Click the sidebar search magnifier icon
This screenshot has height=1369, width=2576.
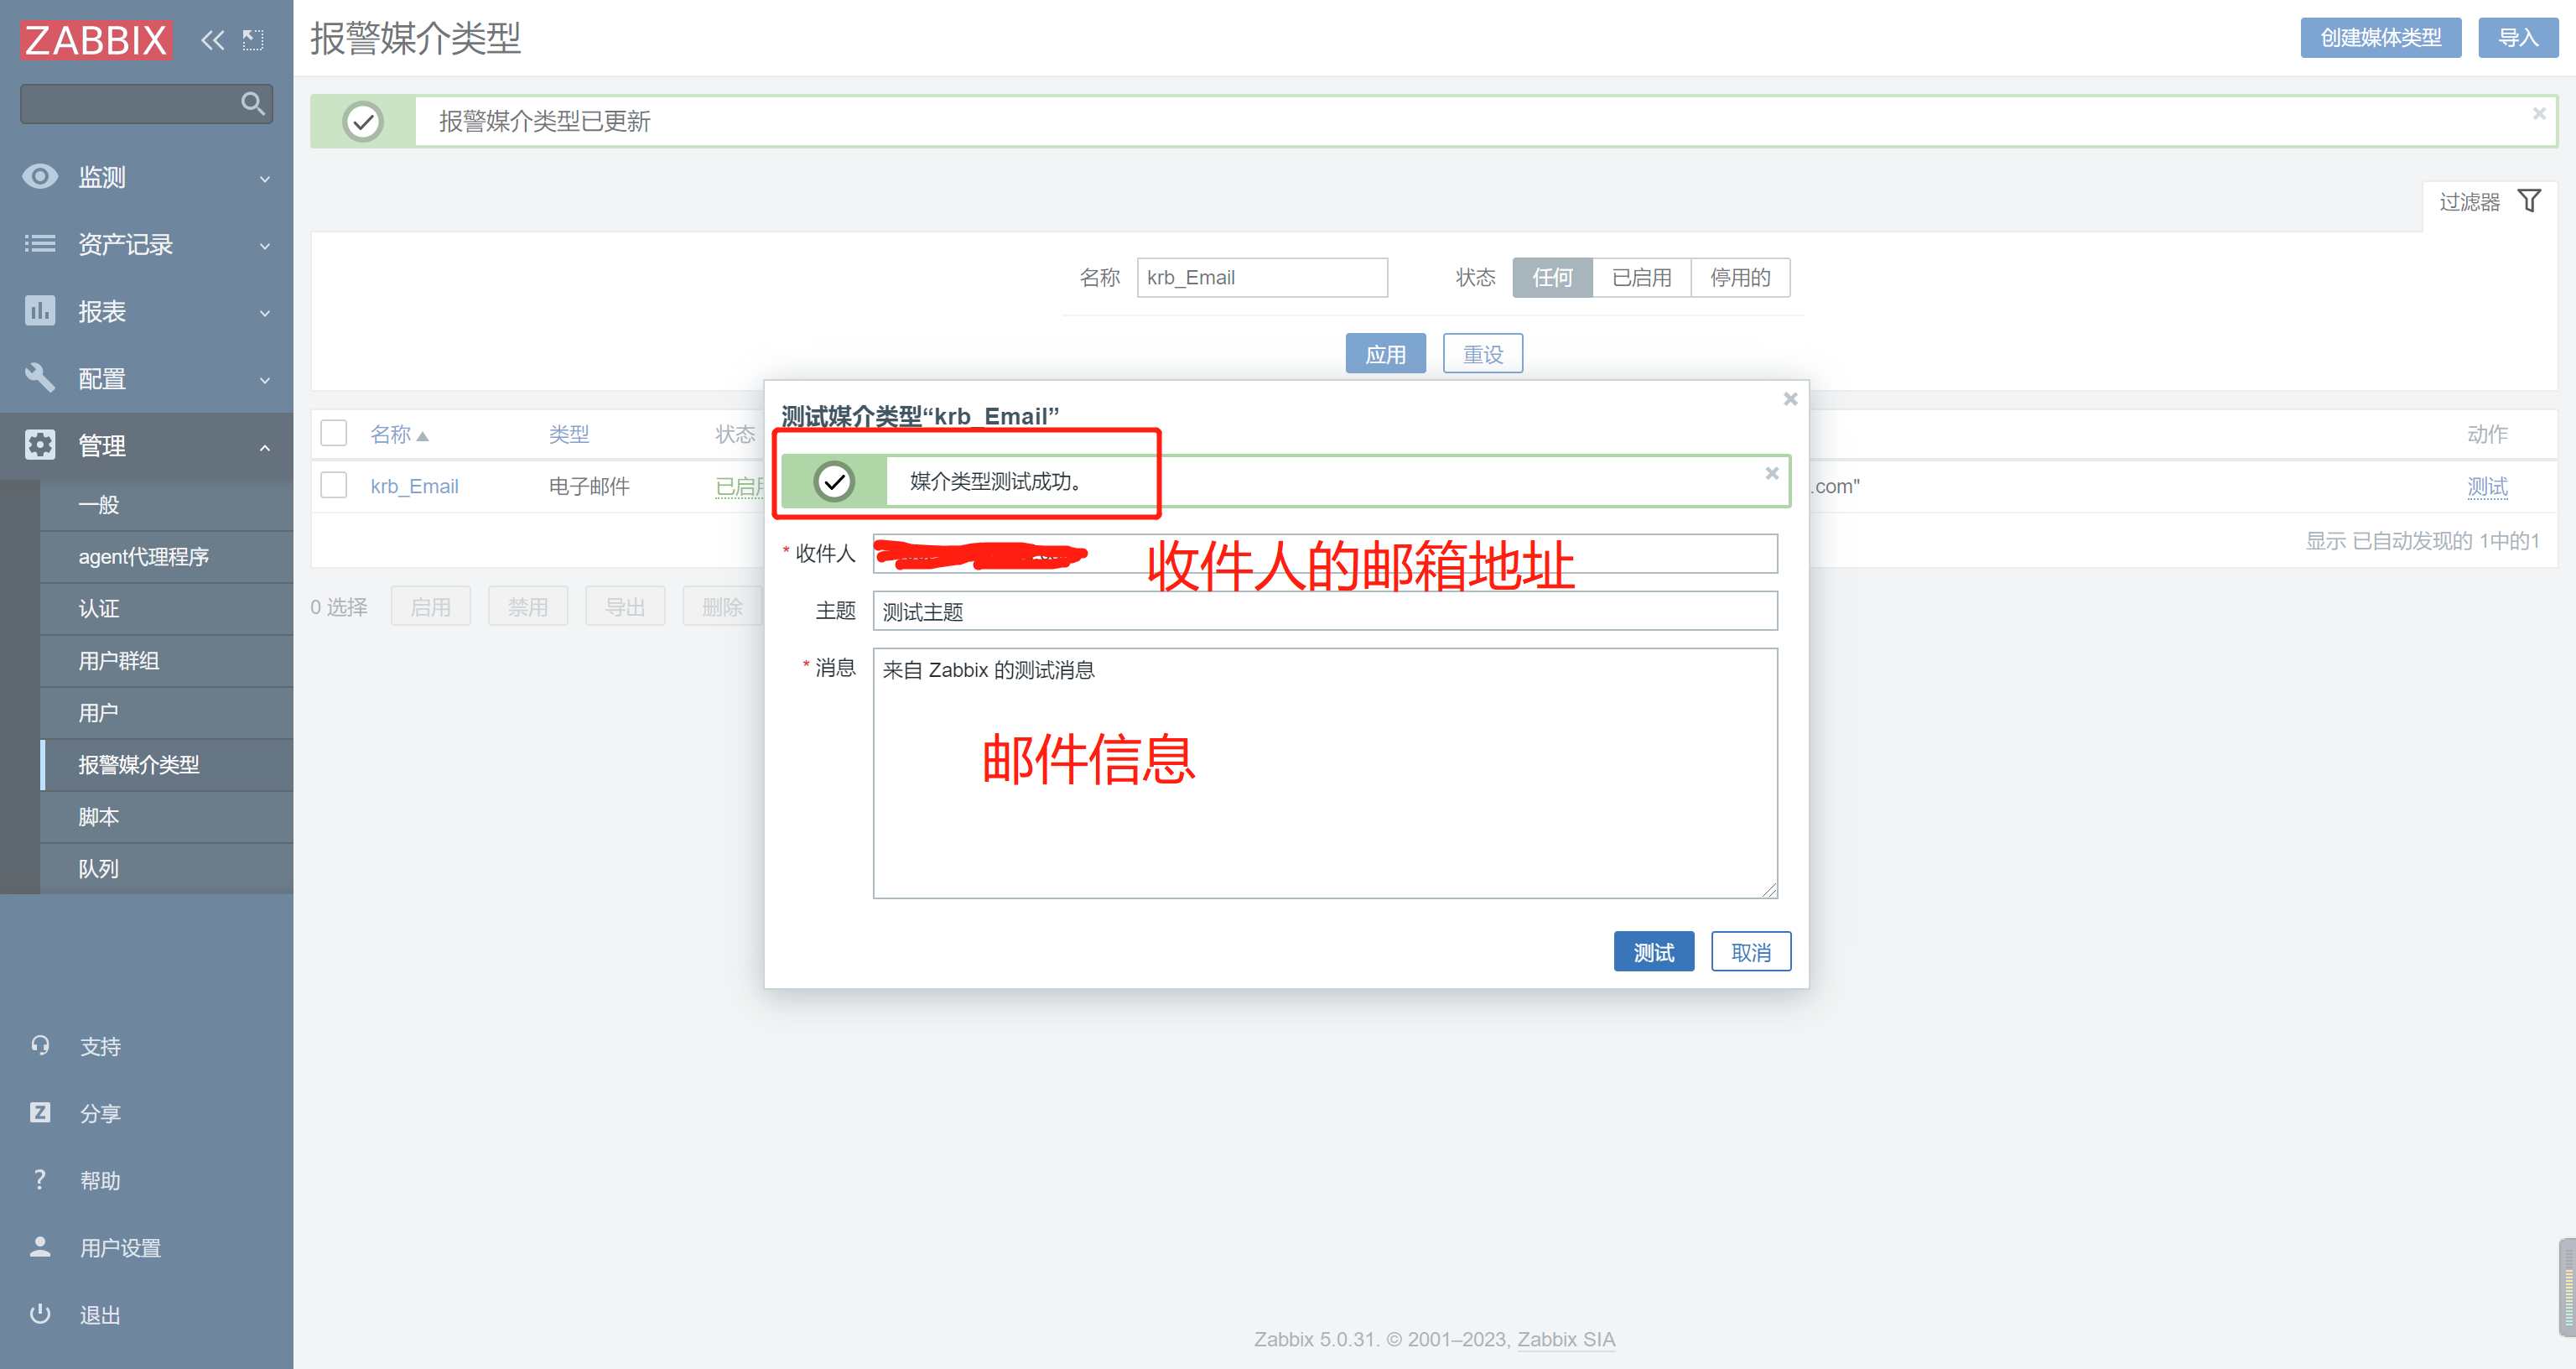[253, 103]
